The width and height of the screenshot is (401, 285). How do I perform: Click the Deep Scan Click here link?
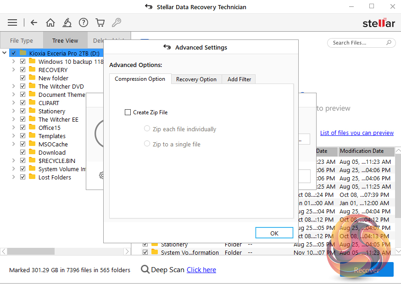[x=201, y=270]
